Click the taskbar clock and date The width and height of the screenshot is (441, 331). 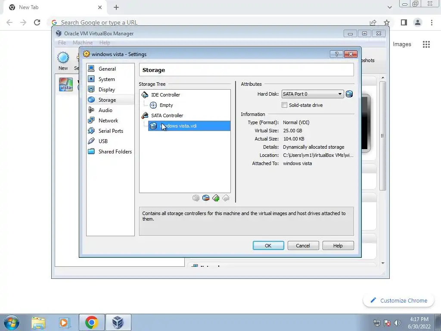pyautogui.click(x=419, y=322)
